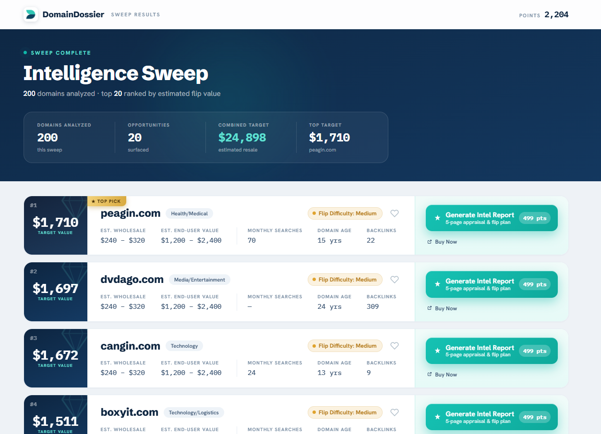Open the peagin.com domain title
Image resolution: width=601 pixels, height=434 pixels.
[x=131, y=213]
